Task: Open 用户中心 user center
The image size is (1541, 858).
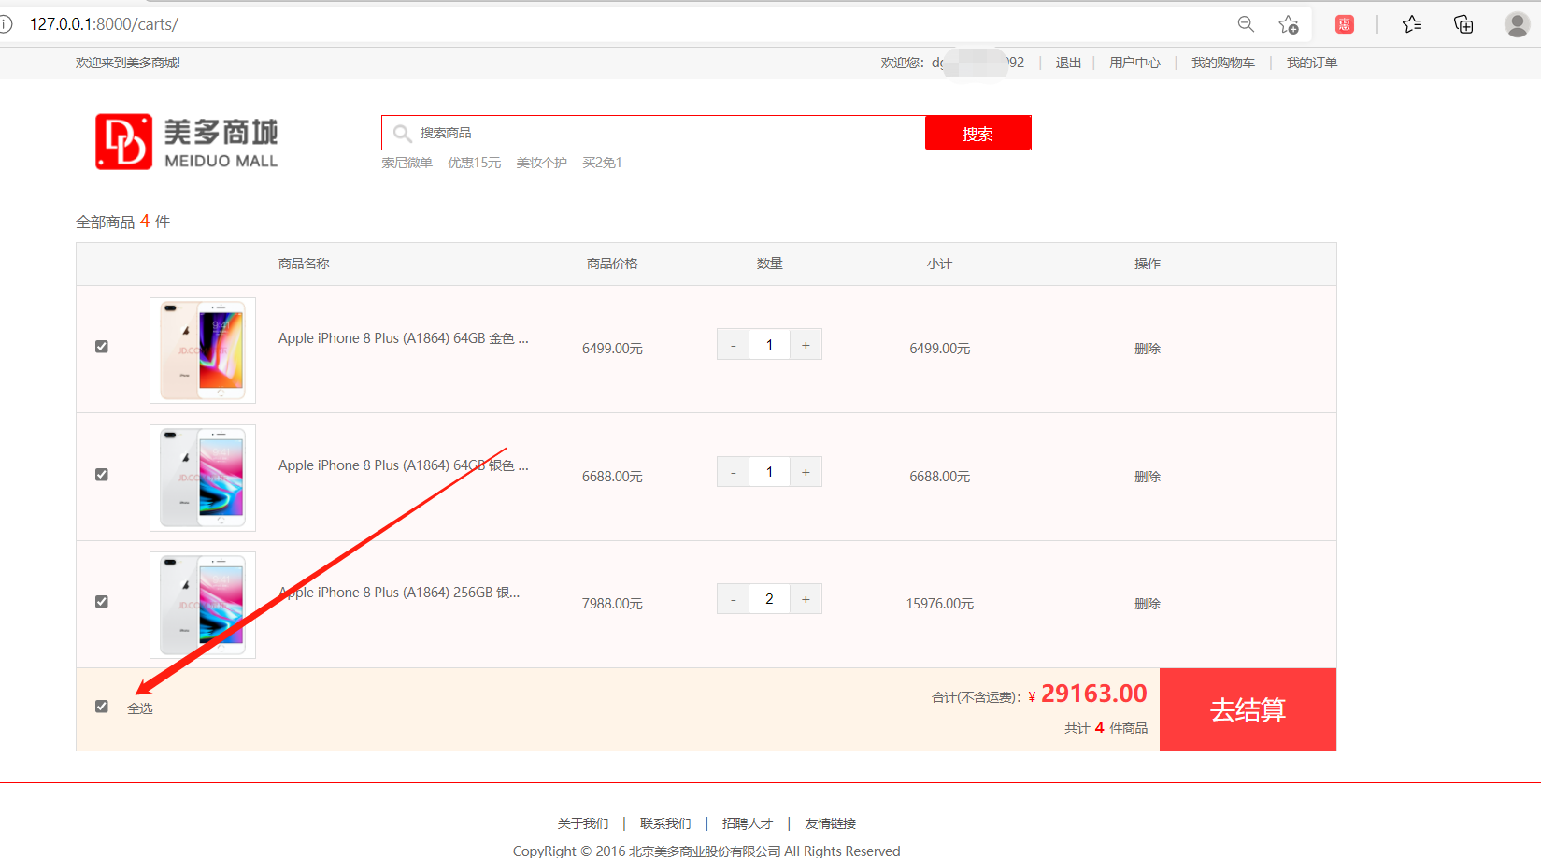Action: 1134,63
